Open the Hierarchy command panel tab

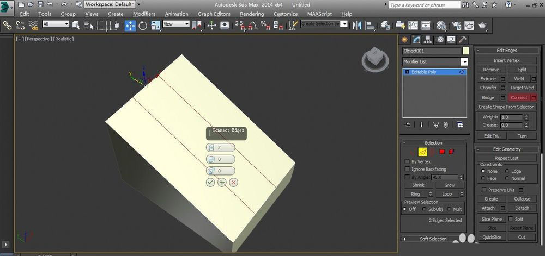(x=427, y=39)
